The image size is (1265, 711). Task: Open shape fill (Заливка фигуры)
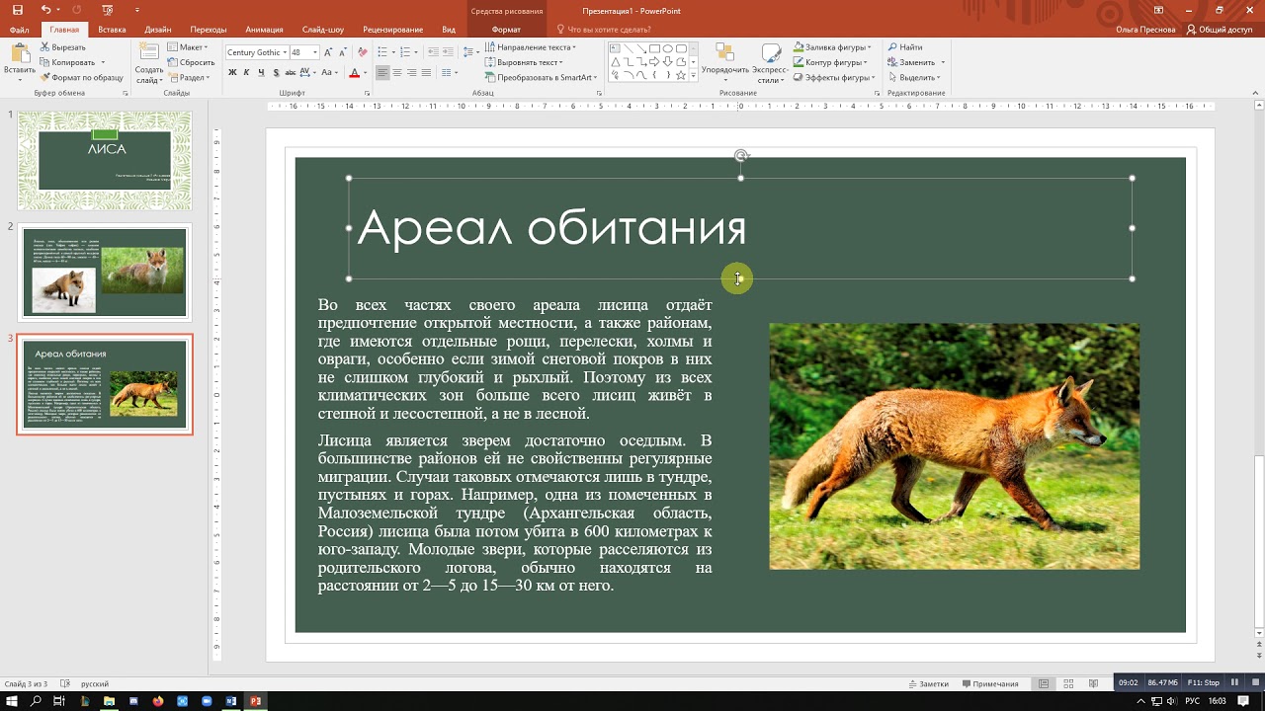pos(832,47)
